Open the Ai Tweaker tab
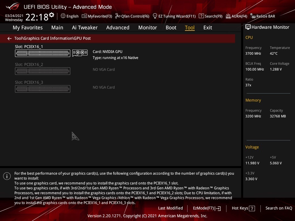This screenshot has height=221, width=295. coord(85,28)
